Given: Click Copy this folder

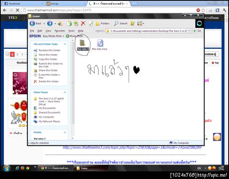Looking at the screenshot, I should 48,59.
